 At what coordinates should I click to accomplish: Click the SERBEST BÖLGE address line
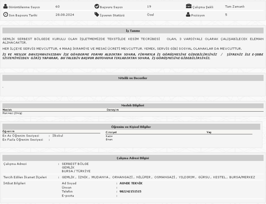pyautogui.click(x=75, y=164)
